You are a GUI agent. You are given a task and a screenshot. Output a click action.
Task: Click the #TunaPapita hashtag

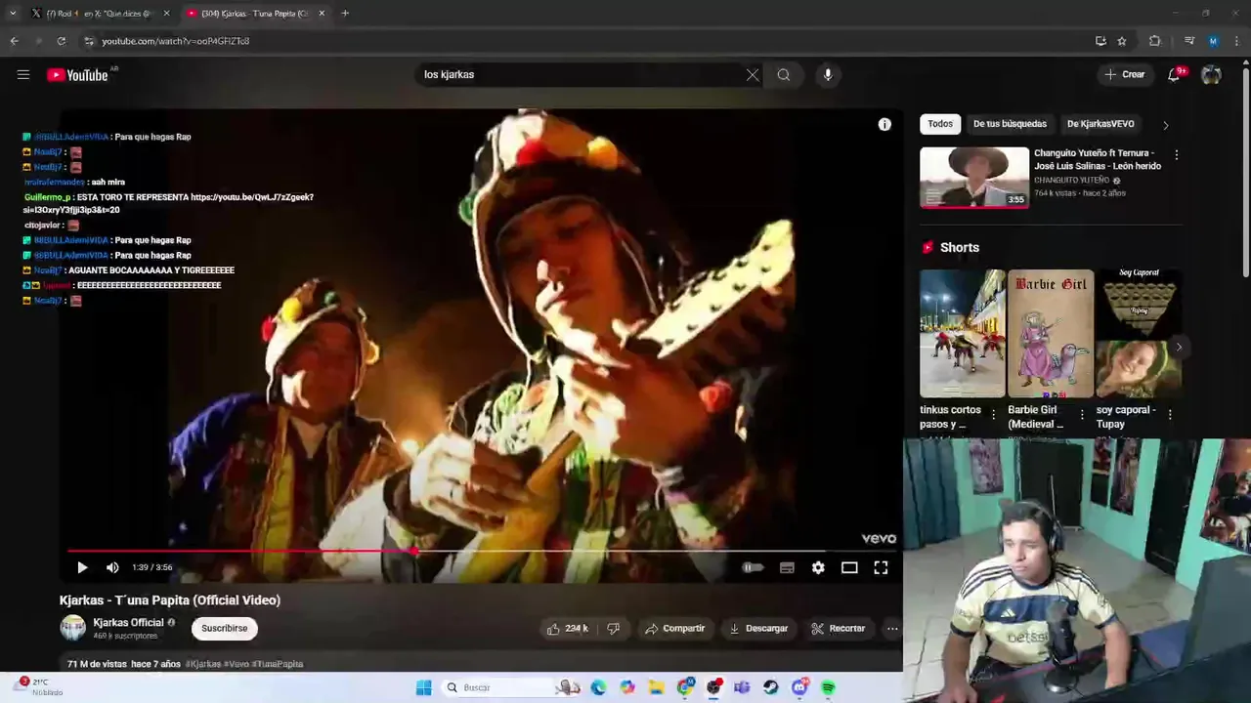(278, 664)
